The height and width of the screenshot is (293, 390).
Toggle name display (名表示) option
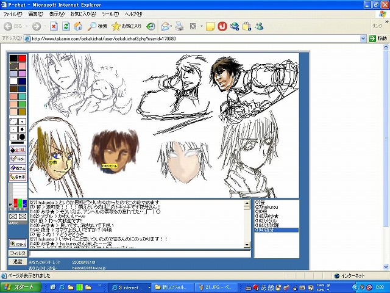pos(18,177)
